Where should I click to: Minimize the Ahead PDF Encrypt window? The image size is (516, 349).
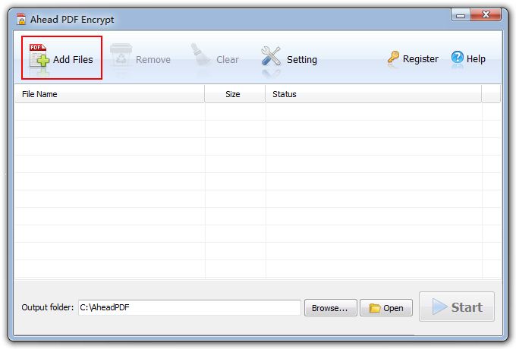(461, 15)
